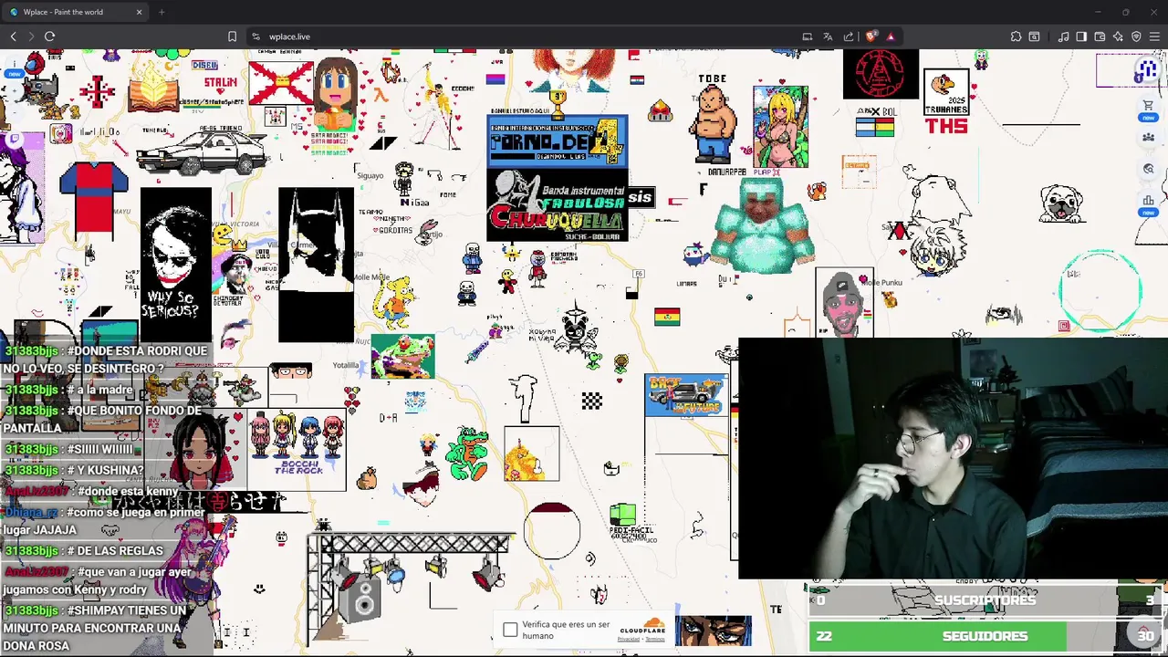Click the install app icon in address bar

[807, 36]
